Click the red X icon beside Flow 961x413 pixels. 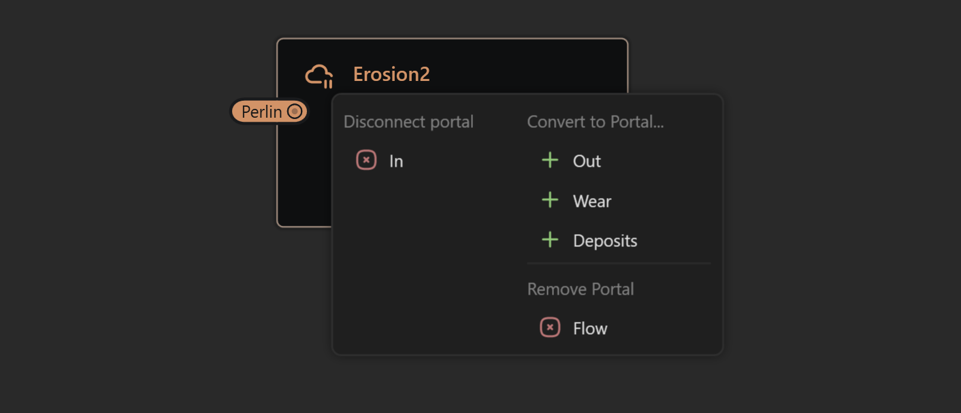549,327
